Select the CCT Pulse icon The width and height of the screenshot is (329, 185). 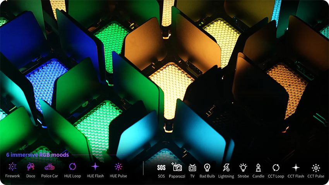(x=316, y=167)
